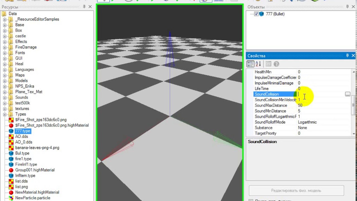
Task: Click the cube icon of fire1.type
Action: click(x=11, y=159)
